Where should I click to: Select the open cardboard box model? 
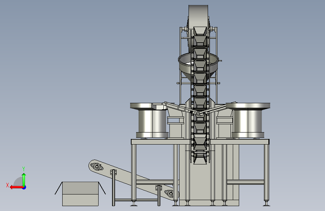[80, 194]
